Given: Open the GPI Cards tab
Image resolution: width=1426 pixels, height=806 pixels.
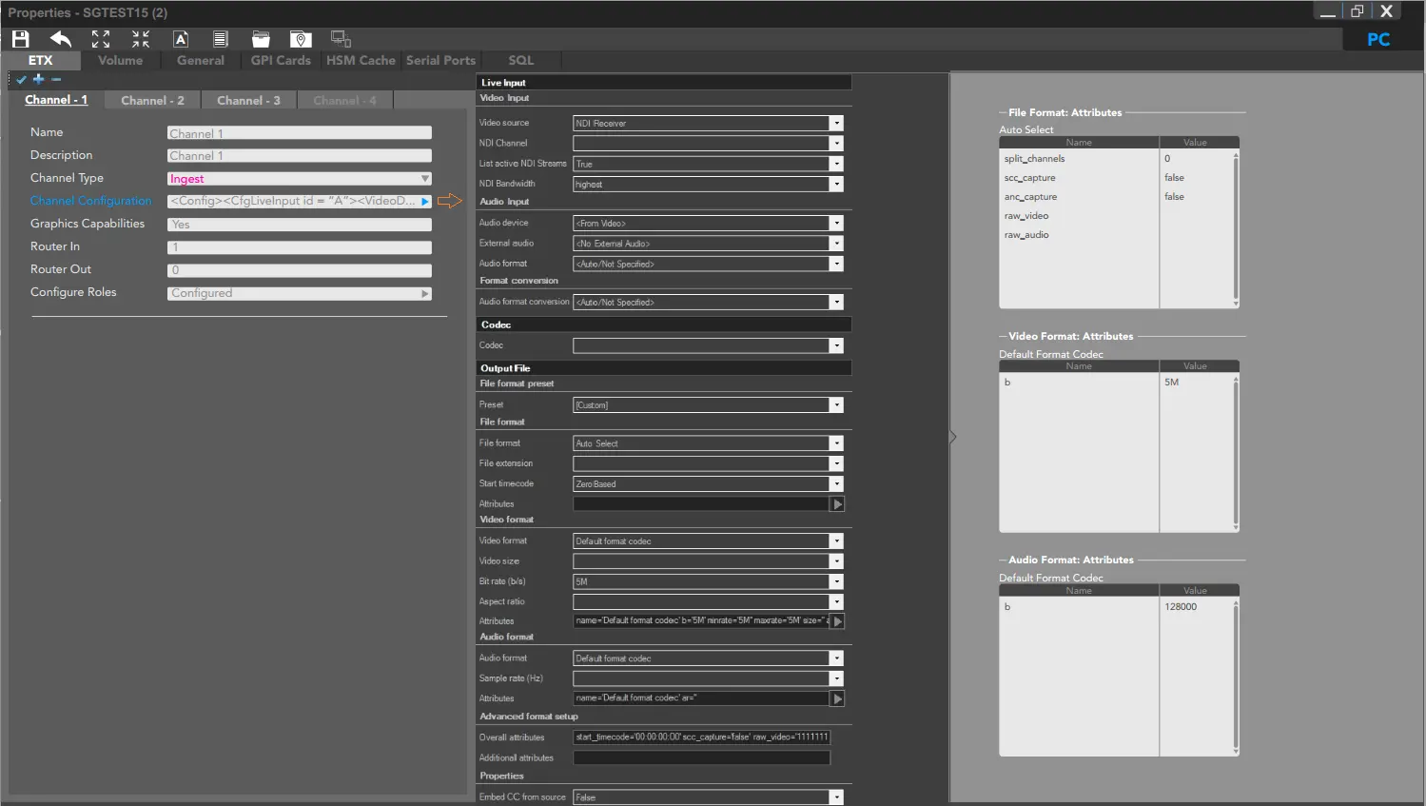Looking at the screenshot, I should point(281,60).
